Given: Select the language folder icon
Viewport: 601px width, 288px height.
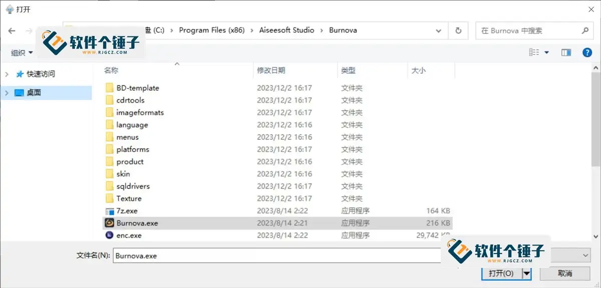Looking at the screenshot, I should 110,125.
